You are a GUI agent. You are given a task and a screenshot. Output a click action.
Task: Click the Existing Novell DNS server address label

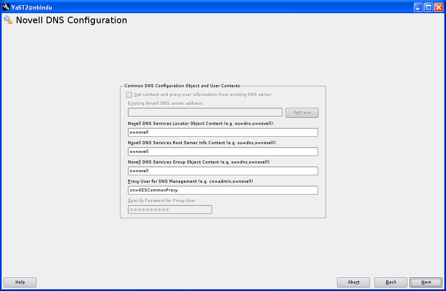(166, 103)
